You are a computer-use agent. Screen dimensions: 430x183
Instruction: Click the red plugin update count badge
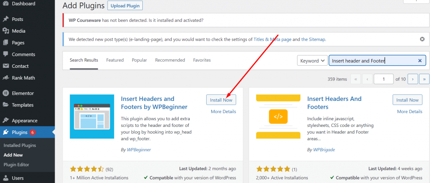[33, 132]
